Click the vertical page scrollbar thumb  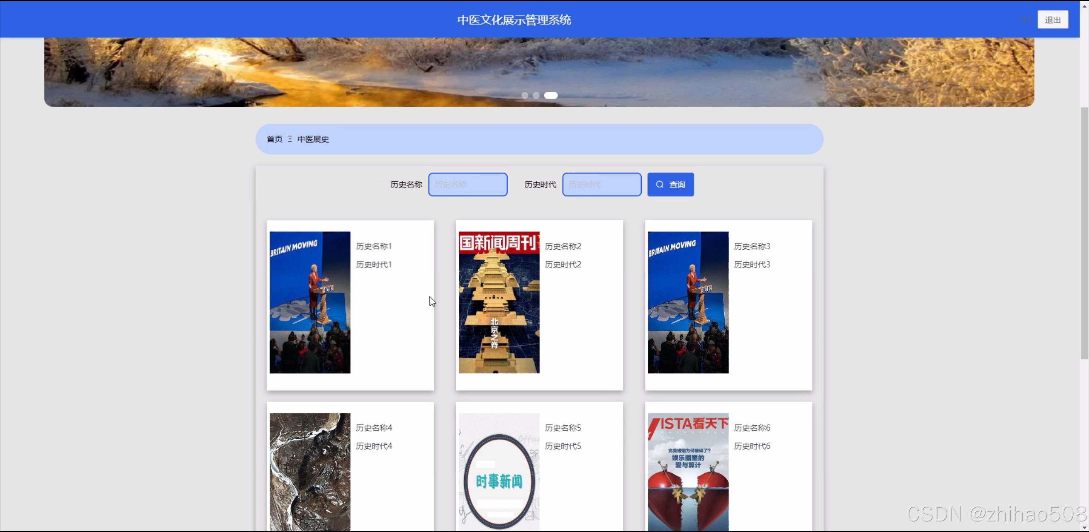(x=1084, y=233)
